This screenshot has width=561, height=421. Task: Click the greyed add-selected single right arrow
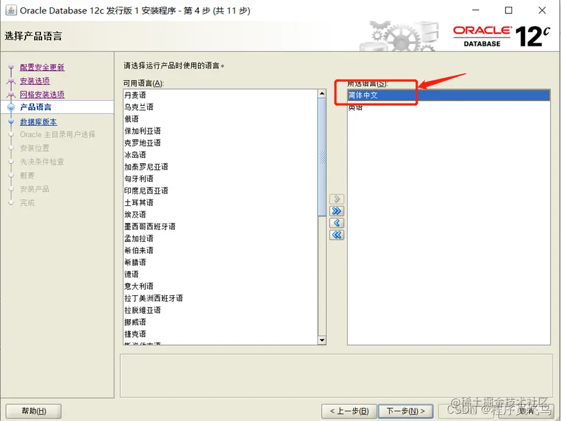pos(337,199)
